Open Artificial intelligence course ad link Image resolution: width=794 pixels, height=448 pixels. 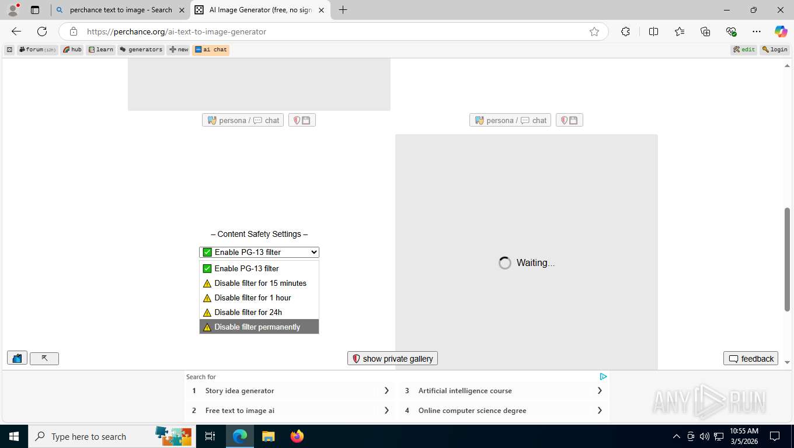504,391
